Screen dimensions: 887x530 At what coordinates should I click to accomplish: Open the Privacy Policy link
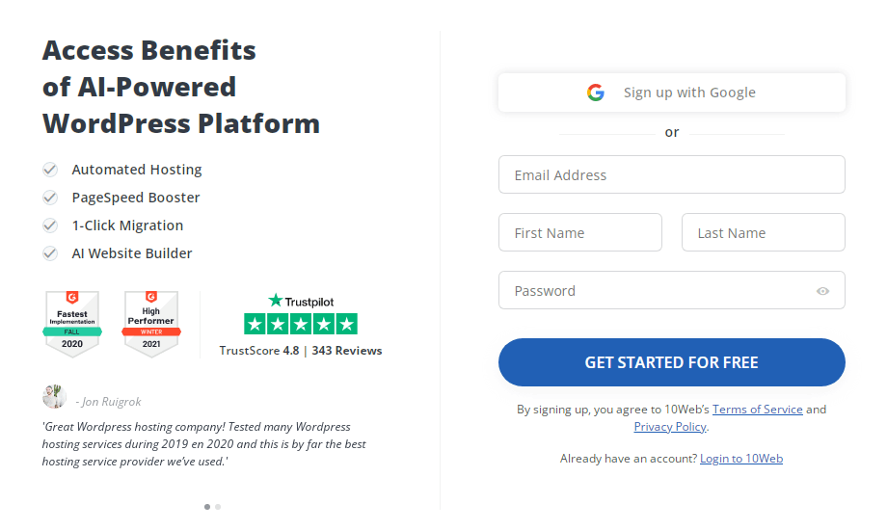pyautogui.click(x=670, y=426)
